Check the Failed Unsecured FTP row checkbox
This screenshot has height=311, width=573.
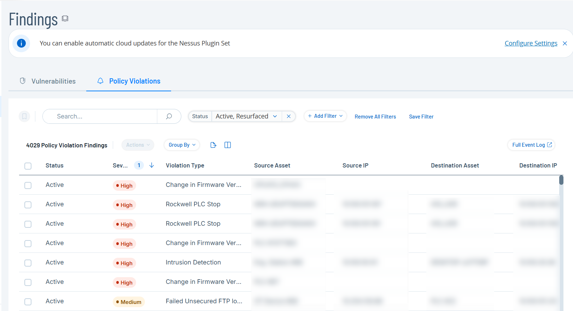pos(28,302)
